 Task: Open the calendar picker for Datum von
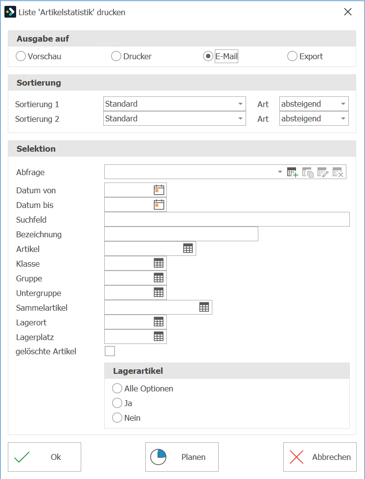(159, 190)
